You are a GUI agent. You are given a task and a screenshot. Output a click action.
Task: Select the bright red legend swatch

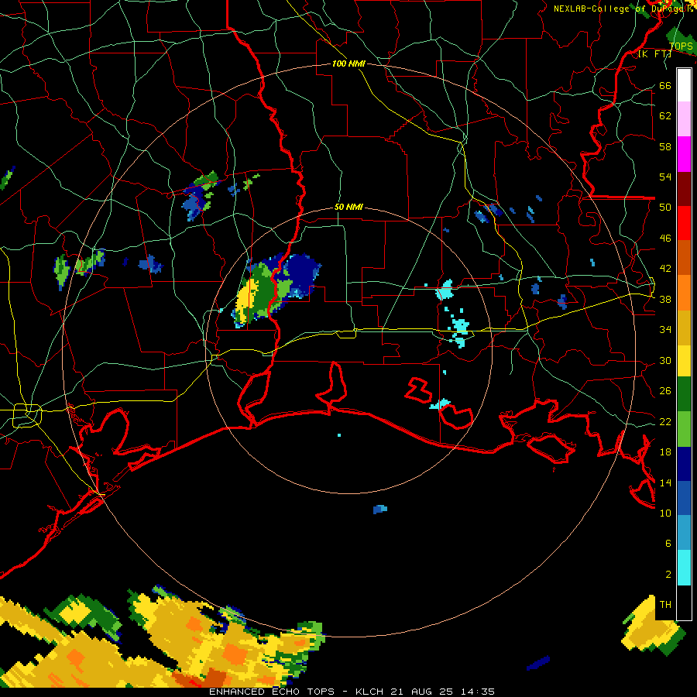tap(684, 223)
